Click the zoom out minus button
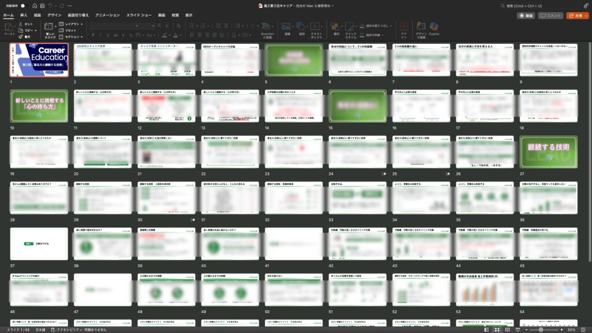The image size is (592, 333). coord(526,330)
